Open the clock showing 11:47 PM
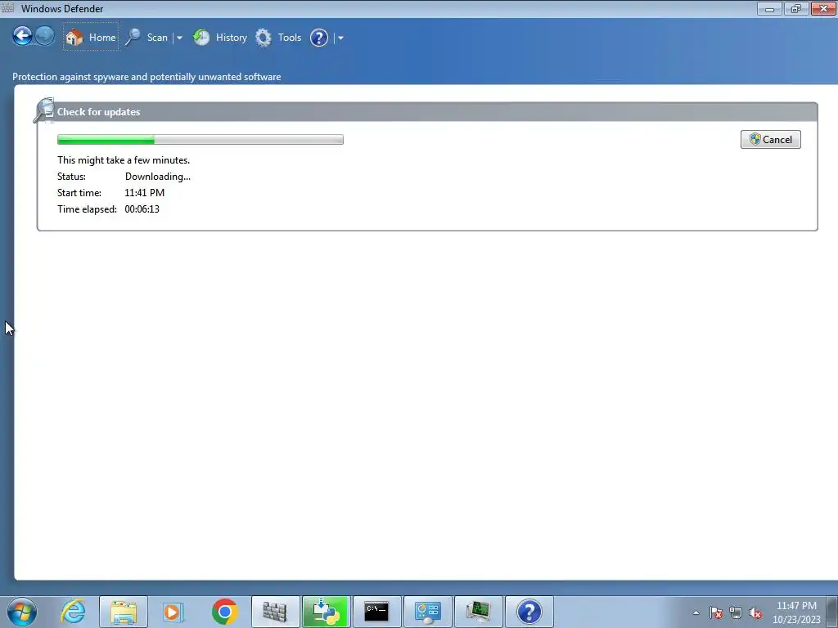The width and height of the screenshot is (838, 628). point(796,612)
